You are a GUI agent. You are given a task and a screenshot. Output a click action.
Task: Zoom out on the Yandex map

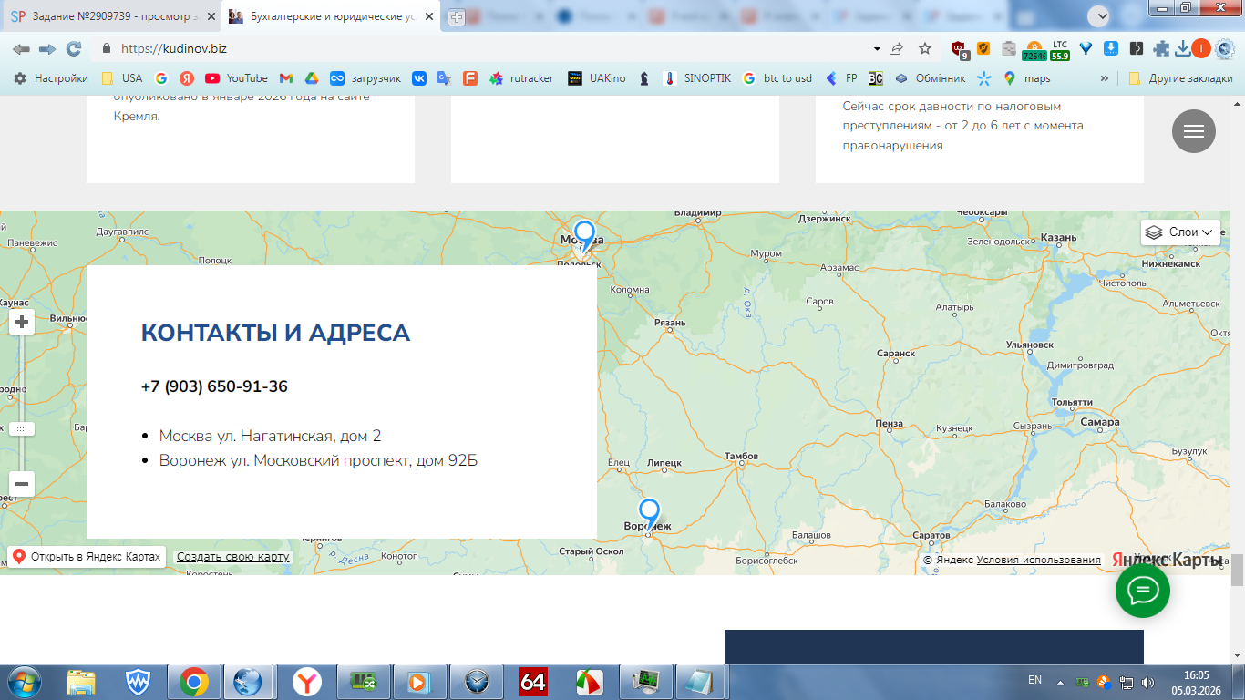pyautogui.click(x=22, y=484)
